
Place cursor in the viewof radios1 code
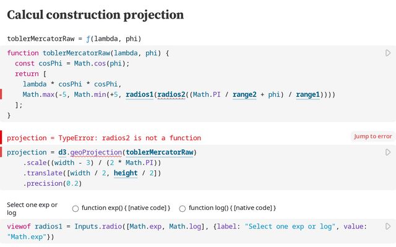coord(186,227)
